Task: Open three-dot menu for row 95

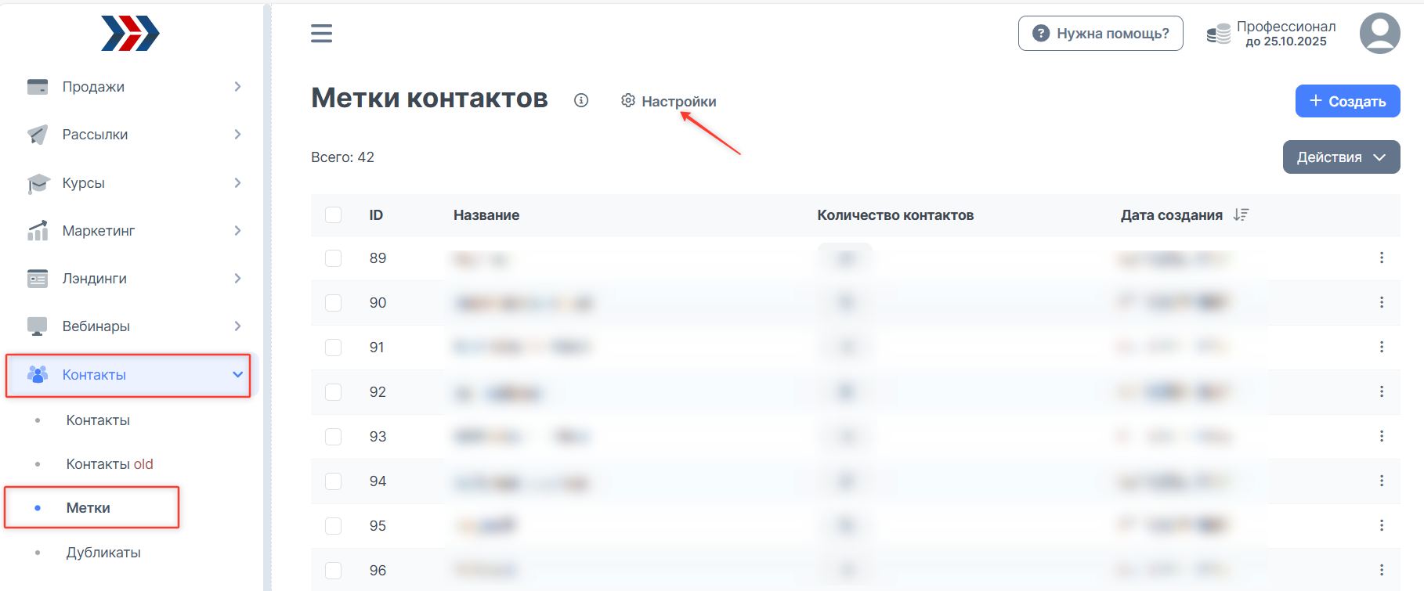Action: (1381, 525)
